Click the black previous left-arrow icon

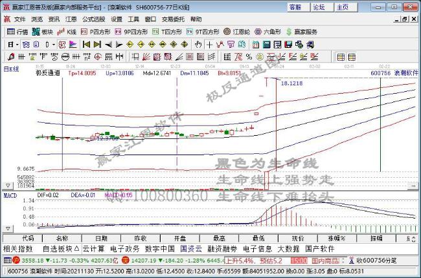pyautogui.click(x=108, y=45)
